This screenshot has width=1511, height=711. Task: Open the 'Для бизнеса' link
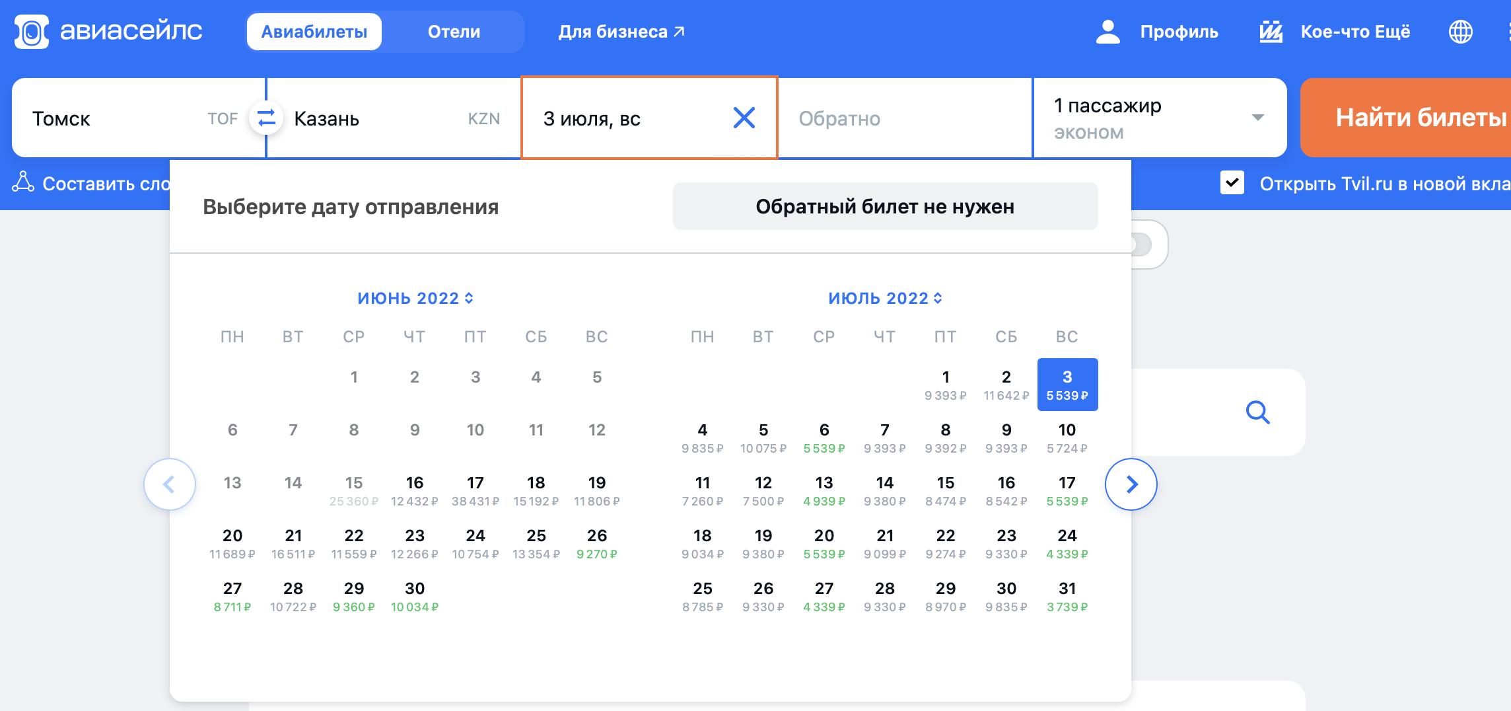coord(621,32)
